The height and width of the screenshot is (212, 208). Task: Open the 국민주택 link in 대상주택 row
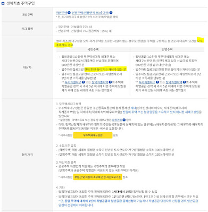click(62, 13)
